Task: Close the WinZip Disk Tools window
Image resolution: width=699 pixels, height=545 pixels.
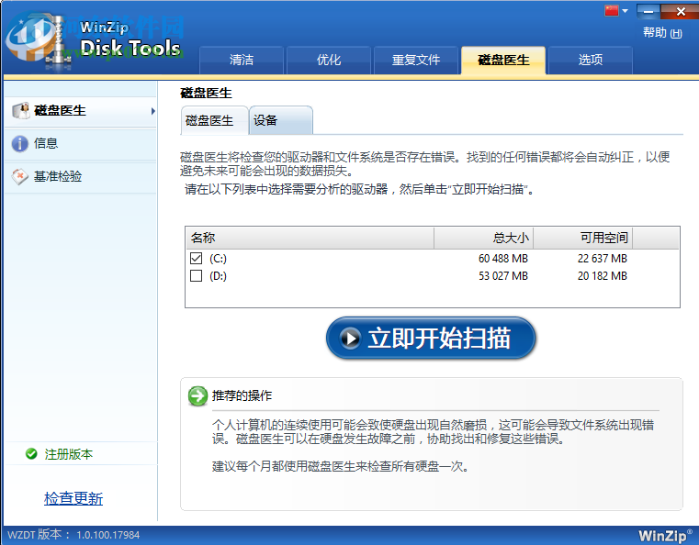Action: click(681, 12)
